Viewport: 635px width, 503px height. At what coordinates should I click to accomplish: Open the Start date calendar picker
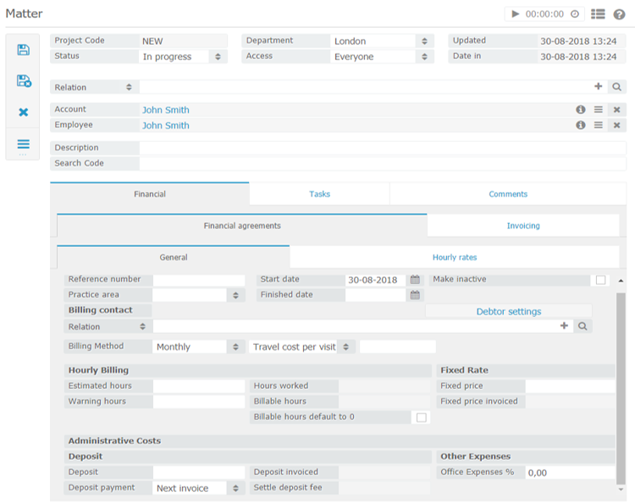pyautogui.click(x=415, y=280)
